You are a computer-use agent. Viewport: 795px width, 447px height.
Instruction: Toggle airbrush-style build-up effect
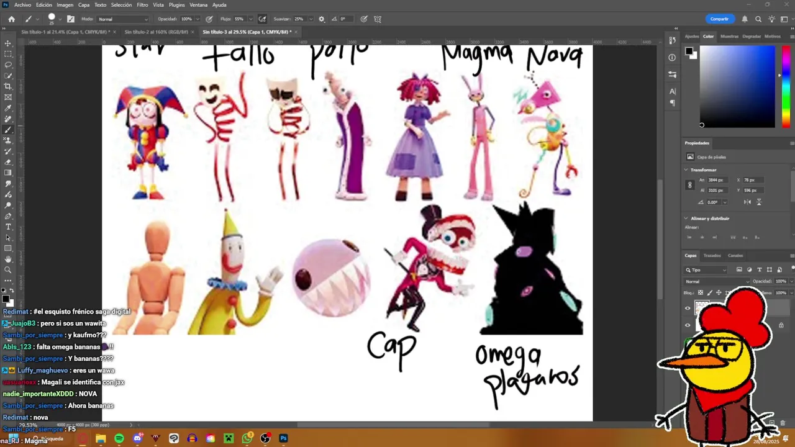click(263, 19)
